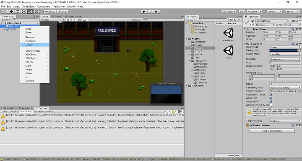Screen dimensions: 302x161
Task: Toggle the Center pivot button
Action: point(50,12)
